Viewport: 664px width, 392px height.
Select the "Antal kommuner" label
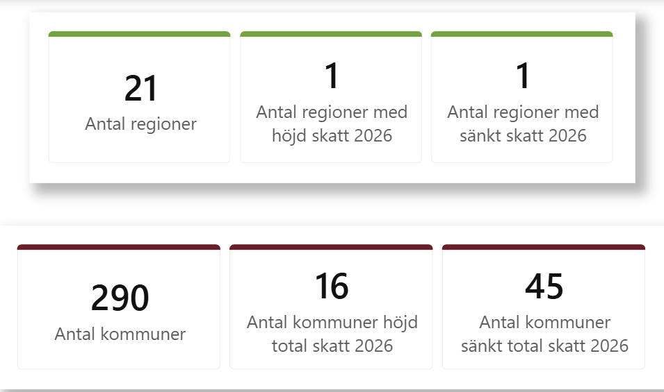pyautogui.click(x=120, y=334)
